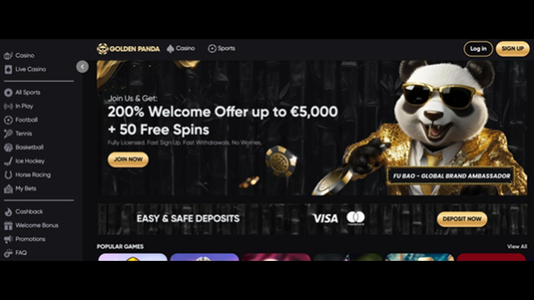
Task: Open Live Casino sidebar icon
Action: coord(8,69)
